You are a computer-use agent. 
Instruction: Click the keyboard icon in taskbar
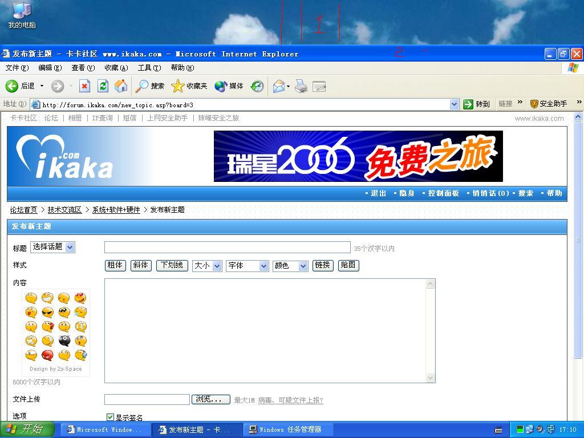[x=498, y=430]
